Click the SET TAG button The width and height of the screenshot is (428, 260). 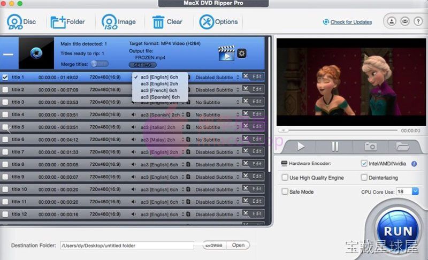coord(142,65)
